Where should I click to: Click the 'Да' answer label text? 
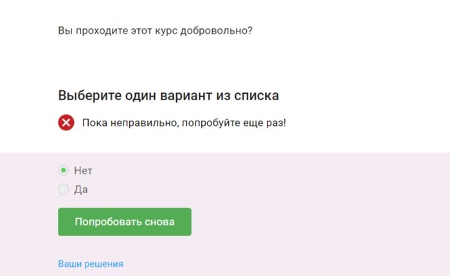(81, 189)
